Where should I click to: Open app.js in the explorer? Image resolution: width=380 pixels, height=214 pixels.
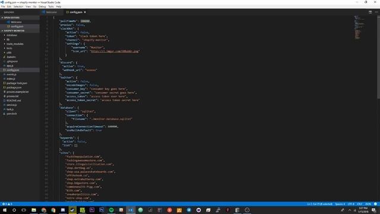[x=20, y=66]
